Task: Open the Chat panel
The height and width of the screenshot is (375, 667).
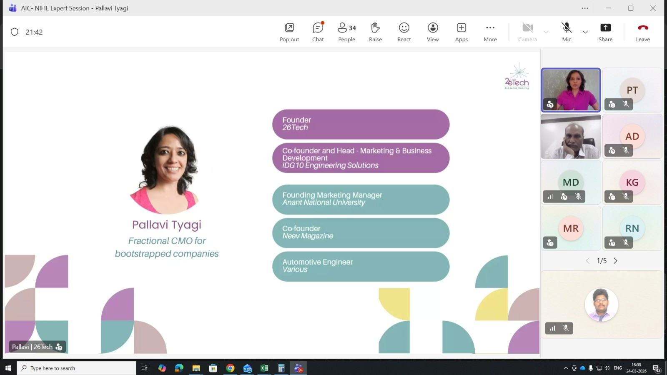Action: click(x=318, y=32)
